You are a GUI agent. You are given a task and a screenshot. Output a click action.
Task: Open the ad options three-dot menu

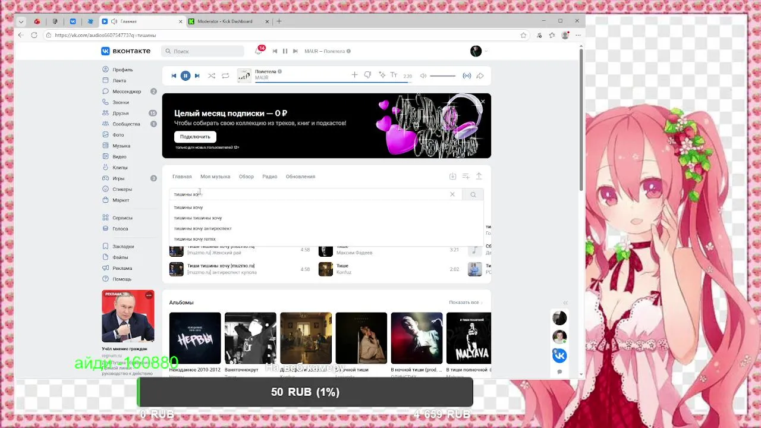tap(149, 295)
